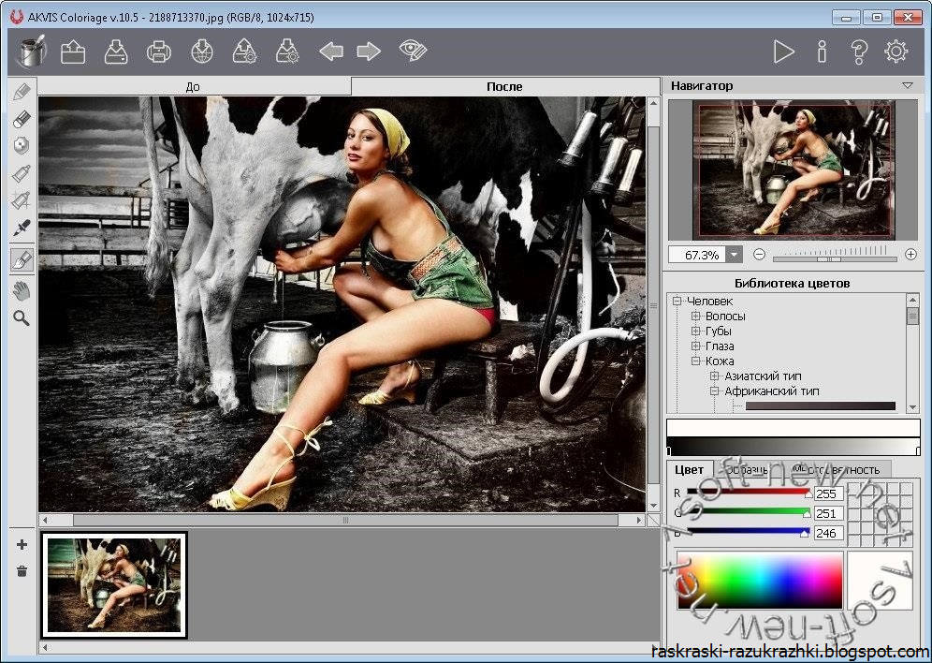The height and width of the screenshot is (663, 932).
Task: Pick a color from the rainbow spectrum
Action: tap(760, 582)
